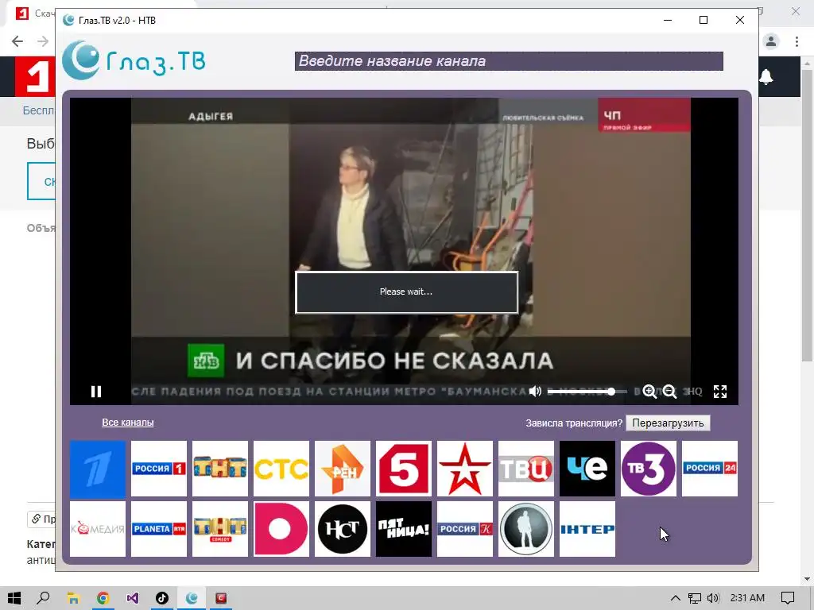Click the taskbar clock showing 2:31 AM
The height and width of the screenshot is (610, 814).
click(747, 598)
